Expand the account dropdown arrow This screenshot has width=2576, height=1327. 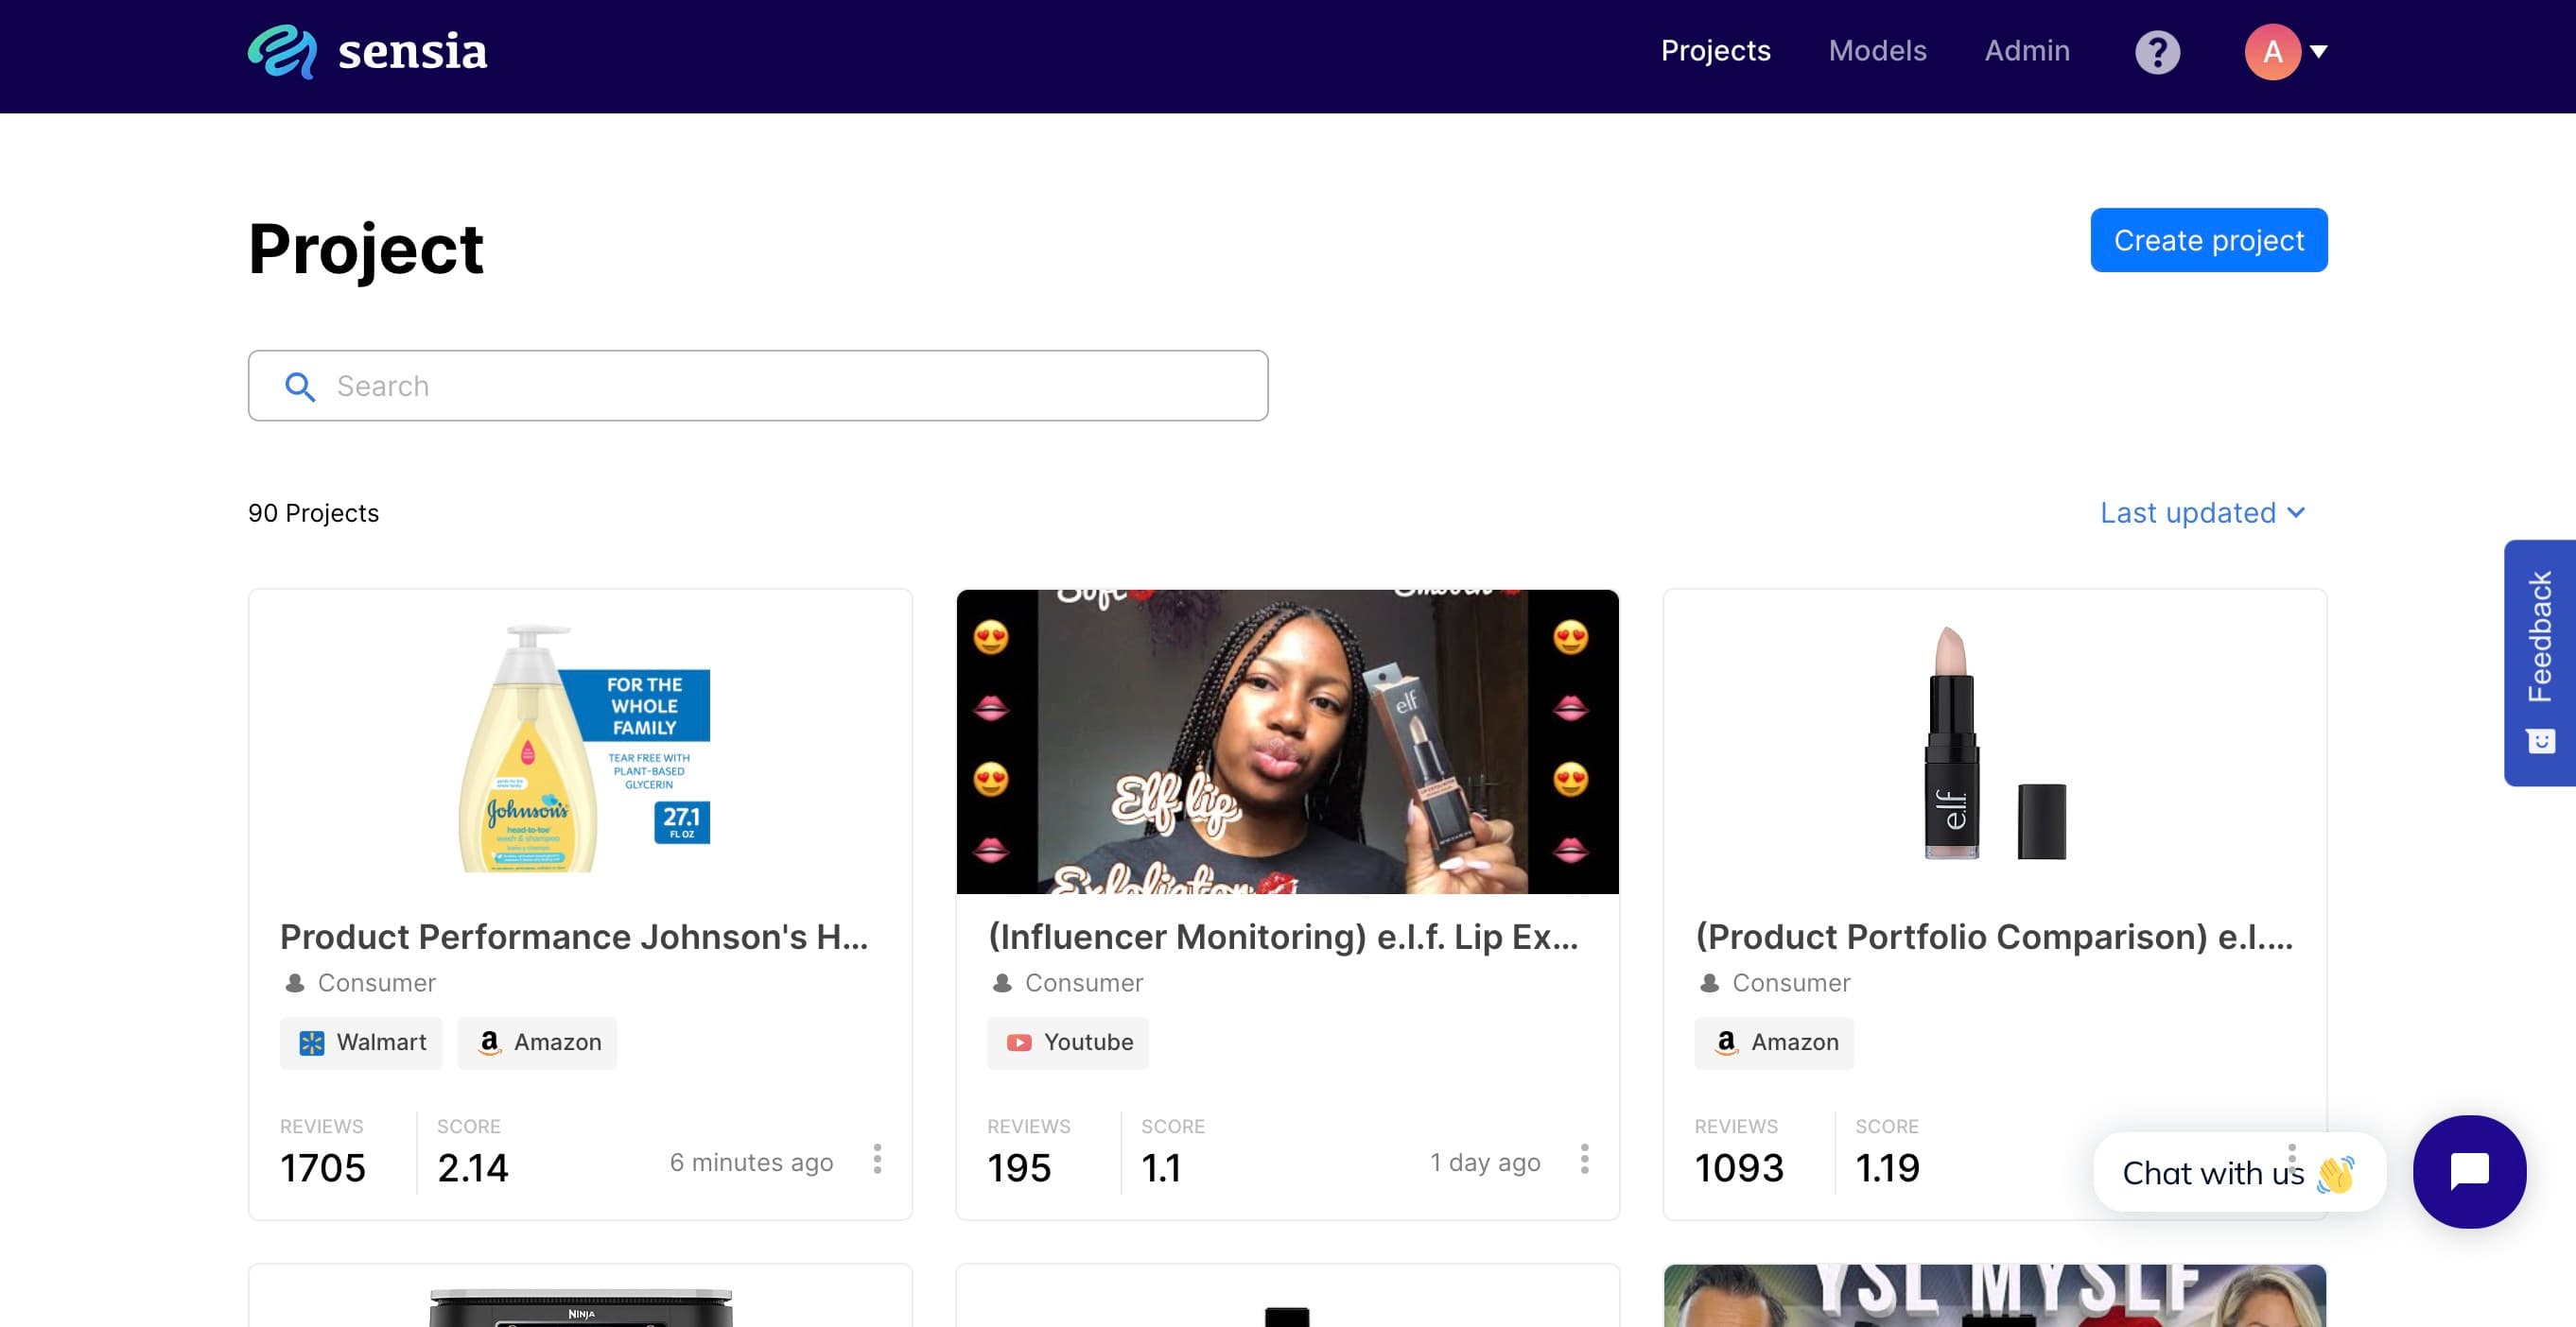click(x=2318, y=52)
